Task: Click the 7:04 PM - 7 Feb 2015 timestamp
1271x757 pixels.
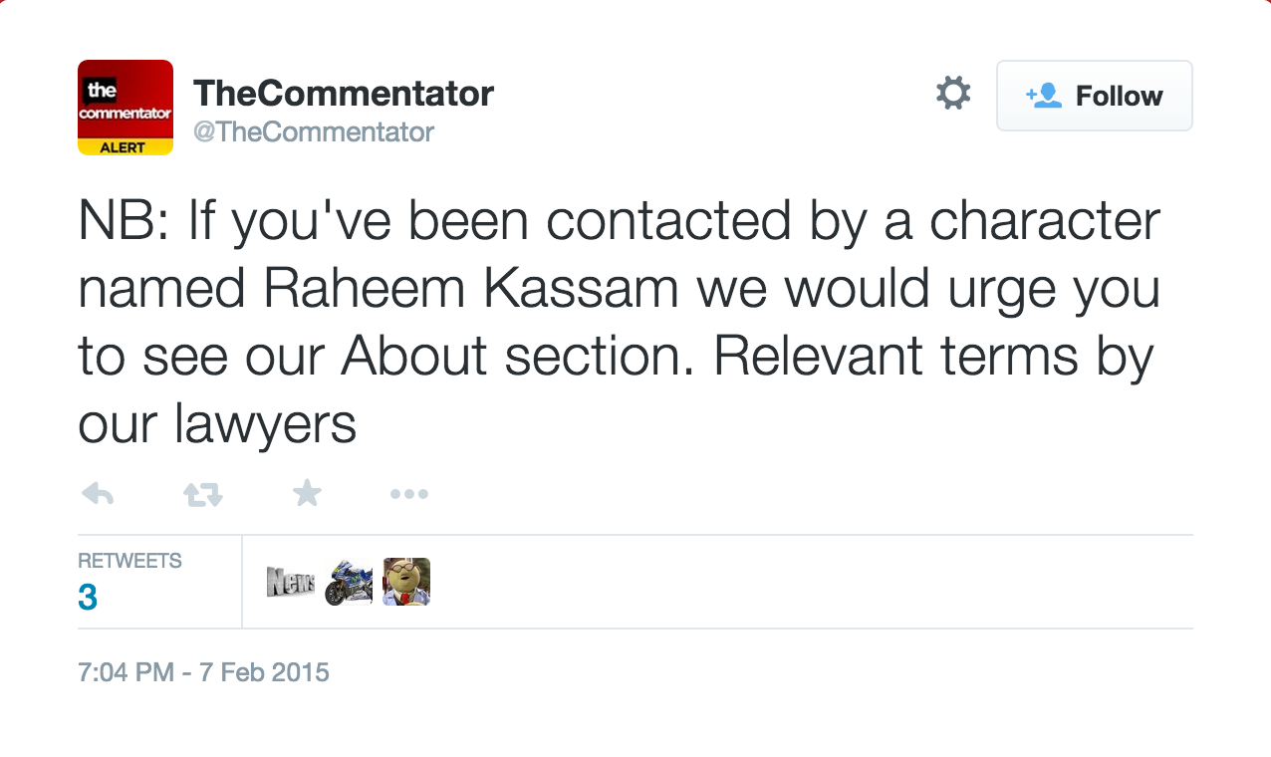Action: (x=203, y=672)
